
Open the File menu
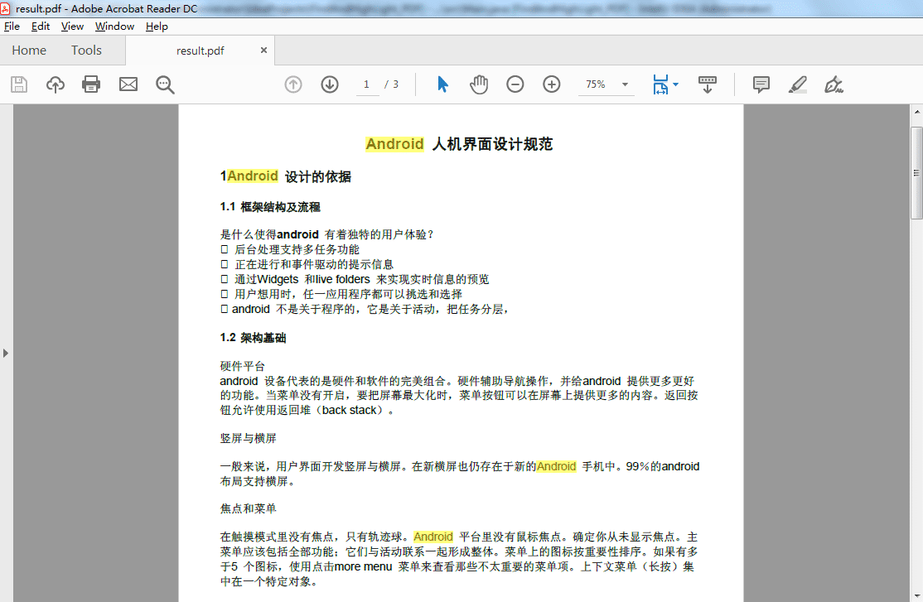coord(12,26)
